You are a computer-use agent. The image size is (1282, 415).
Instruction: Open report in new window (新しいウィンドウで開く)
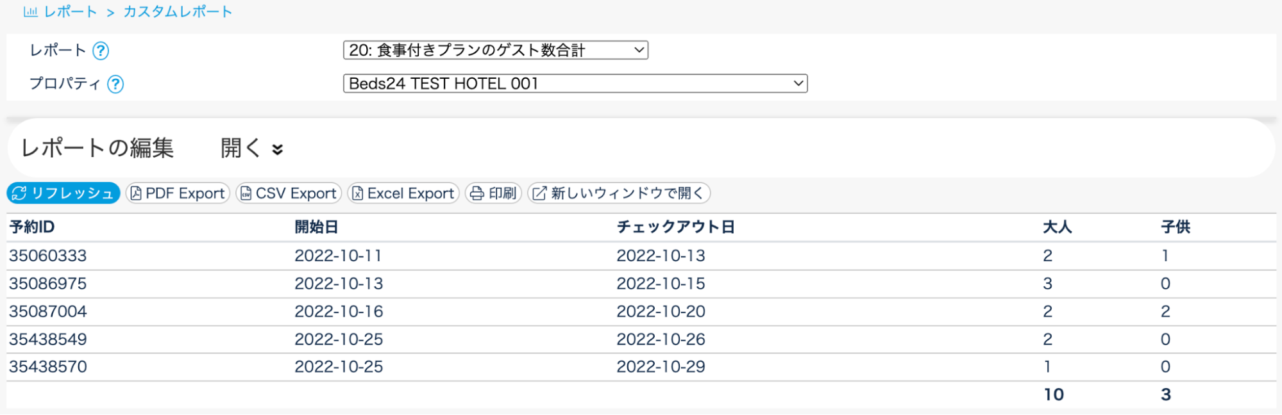click(619, 193)
